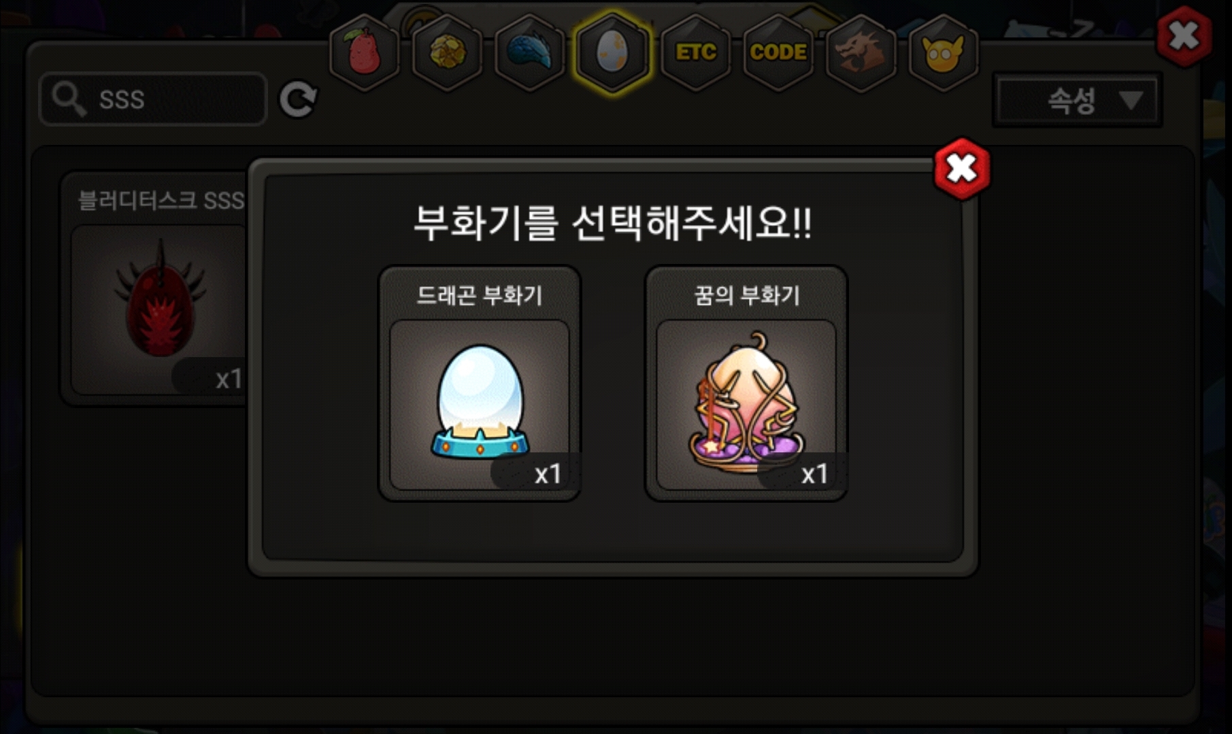The image size is (1232, 734).
Task: Click the white egg incubator image
Action: 480,401
